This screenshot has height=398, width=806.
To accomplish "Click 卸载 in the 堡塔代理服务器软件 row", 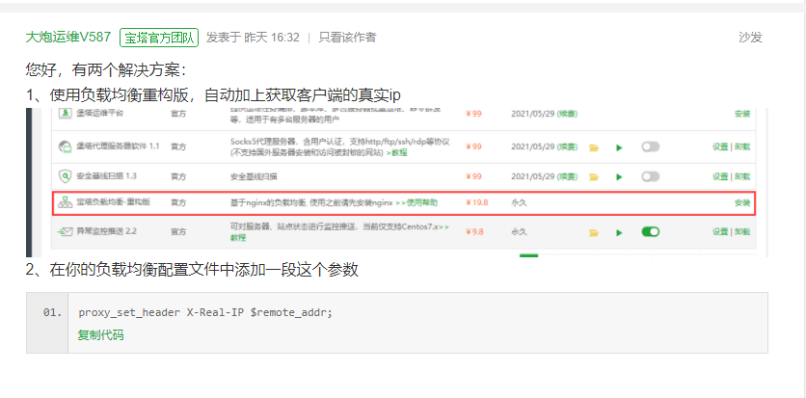I will [x=742, y=146].
